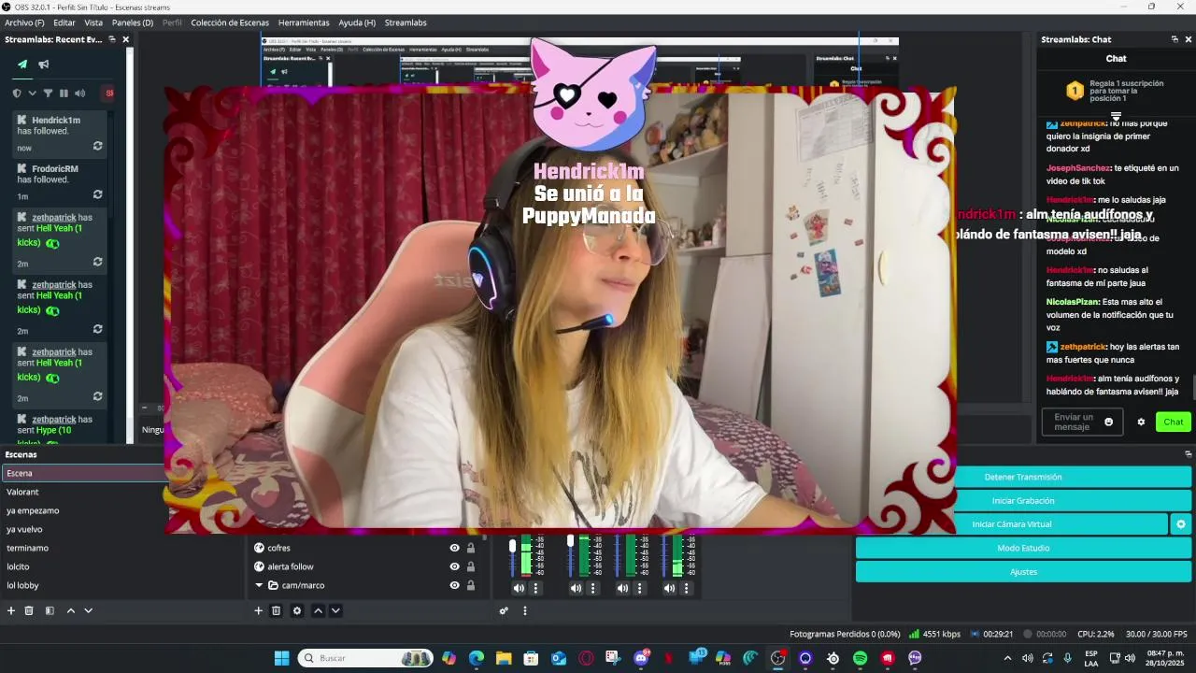This screenshot has height=673, width=1196.
Task: Move the selected source up
Action: click(318, 610)
